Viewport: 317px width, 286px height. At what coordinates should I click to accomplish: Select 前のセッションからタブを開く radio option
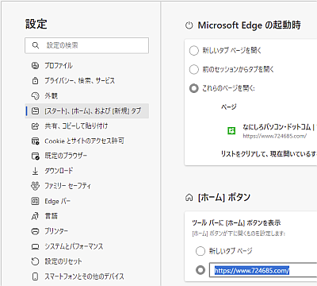point(193,69)
